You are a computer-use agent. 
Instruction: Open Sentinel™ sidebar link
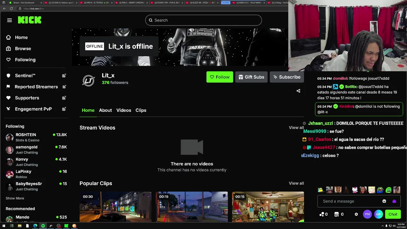[x=25, y=76]
